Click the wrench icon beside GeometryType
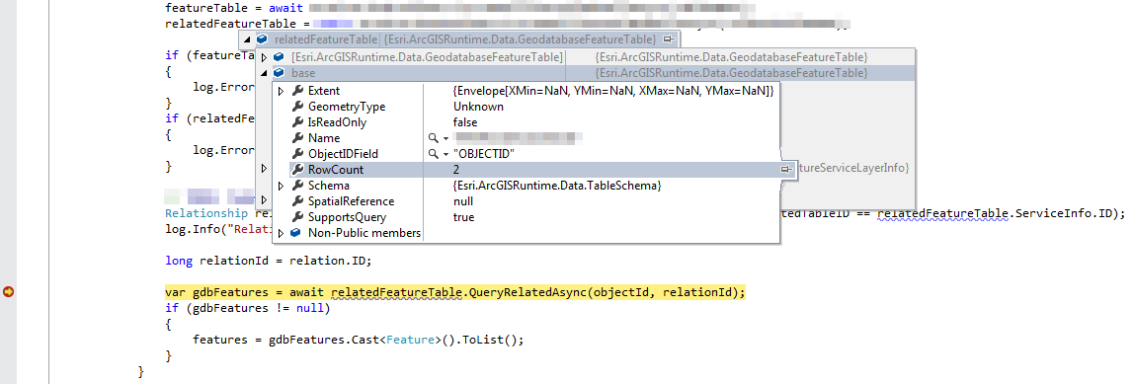Screen dimensions: 1133x384 (x=297, y=107)
